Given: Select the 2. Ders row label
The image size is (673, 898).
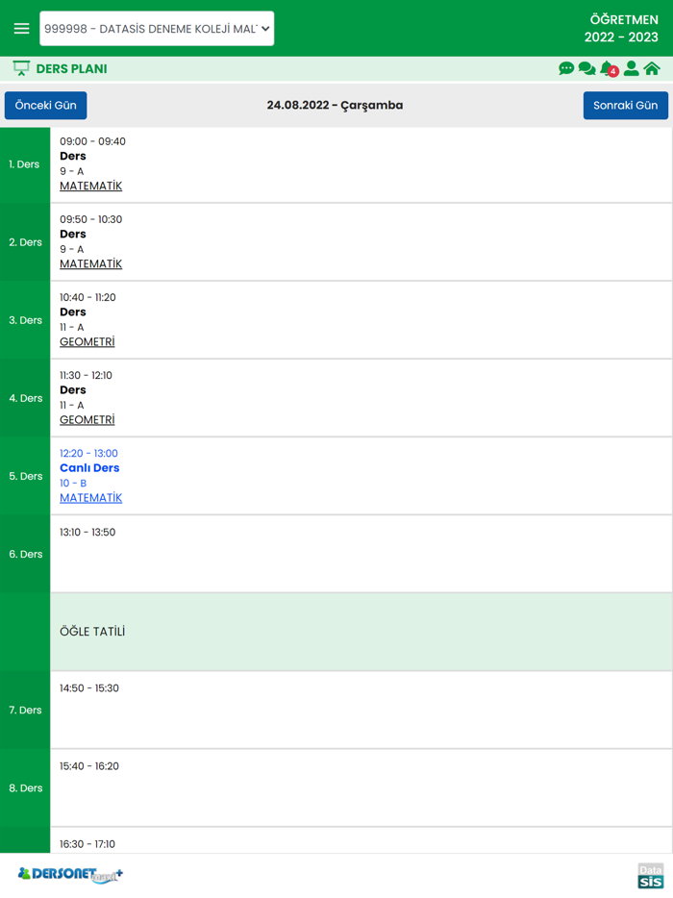Looking at the screenshot, I should (25, 242).
